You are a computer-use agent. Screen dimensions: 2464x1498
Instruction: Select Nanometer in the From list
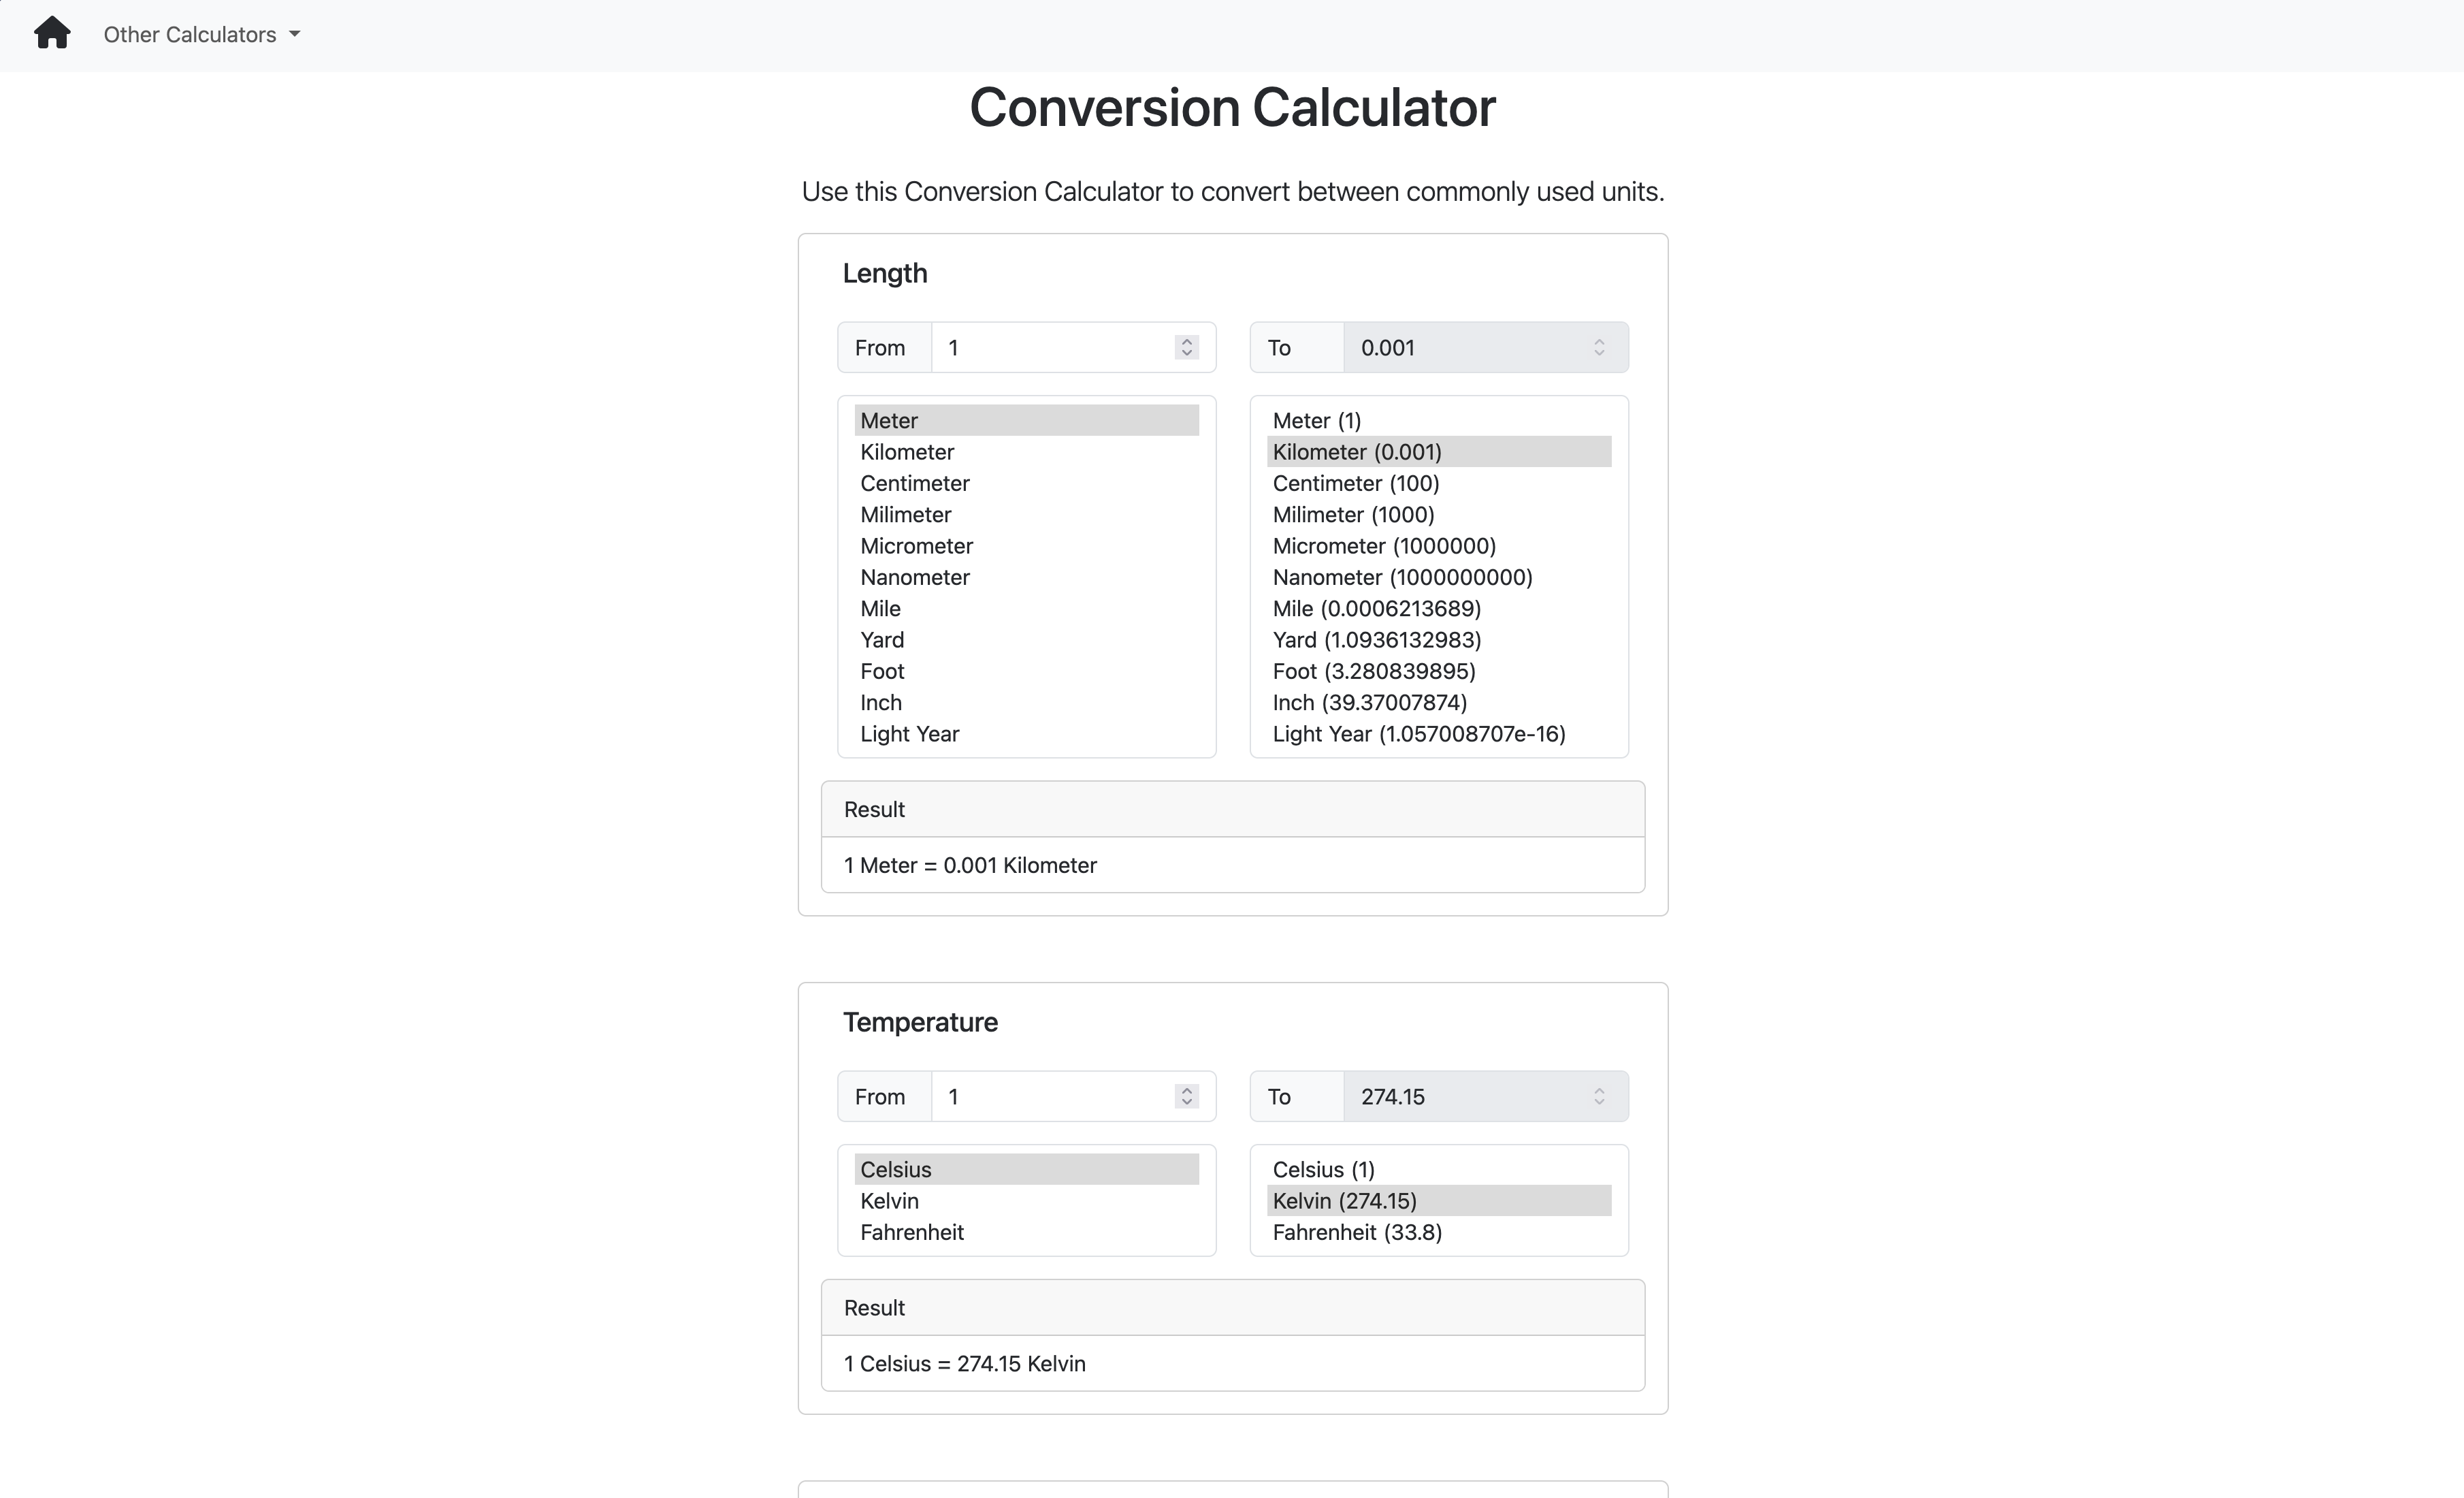point(1026,577)
